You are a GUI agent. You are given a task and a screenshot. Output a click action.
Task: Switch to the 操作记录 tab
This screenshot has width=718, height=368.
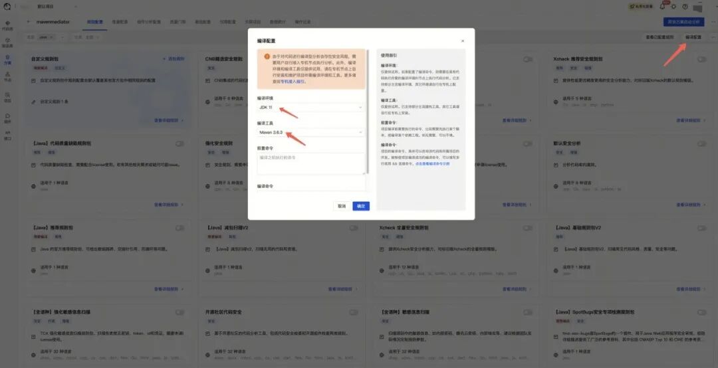(x=302, y=21)
